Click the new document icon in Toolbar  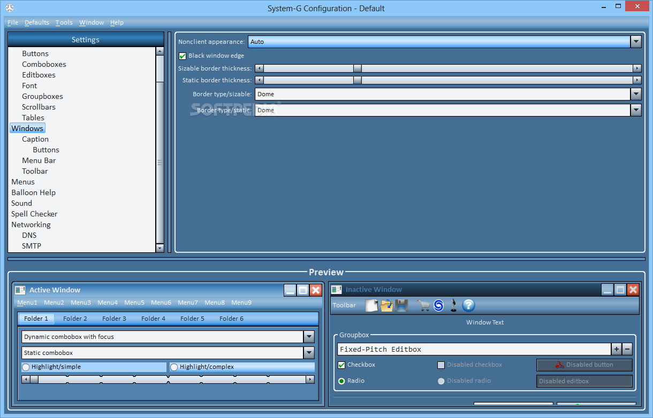(x=371, y=305)
